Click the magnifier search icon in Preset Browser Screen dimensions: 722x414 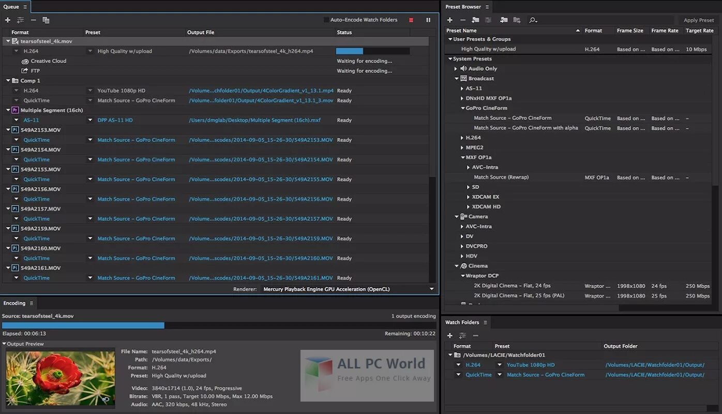coord(533,20)
